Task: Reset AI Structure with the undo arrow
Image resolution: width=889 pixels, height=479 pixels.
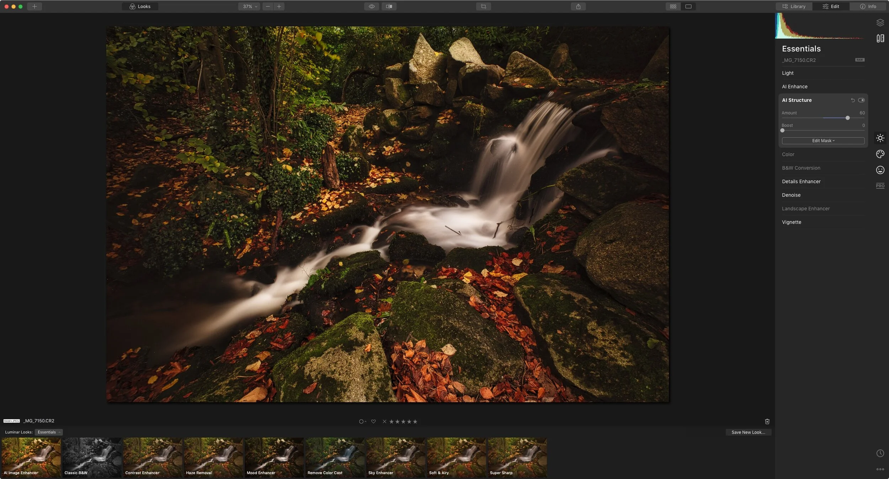Action: (x=853, y=100)
